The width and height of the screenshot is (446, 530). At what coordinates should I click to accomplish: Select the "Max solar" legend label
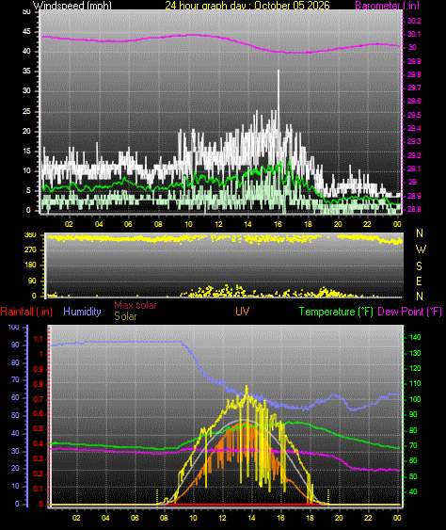(135, 305)
